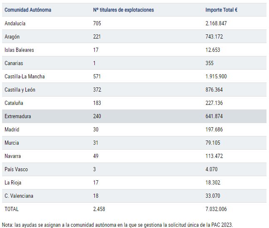Click the Castilla y León cell
This screenshot has height=228, width=269.
tap(20, 90)
